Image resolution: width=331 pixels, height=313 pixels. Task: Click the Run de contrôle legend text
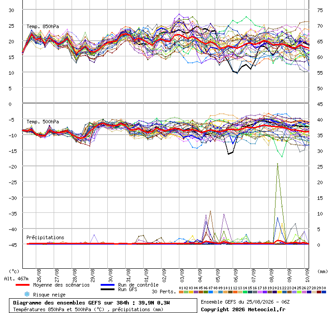tap(138, 285)
